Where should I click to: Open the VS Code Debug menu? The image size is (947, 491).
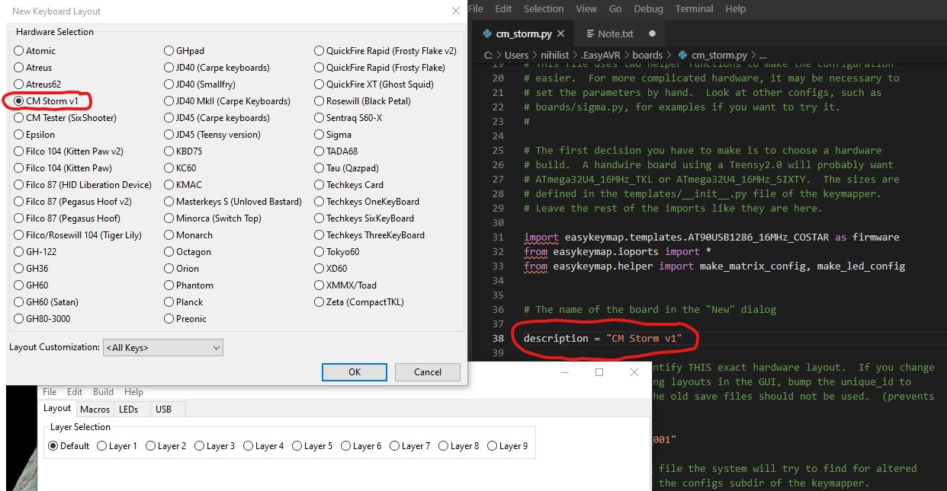[x=648, y=9]
